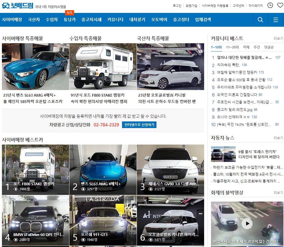Click 더보기 next to 커뮤니티 베스트
The image size is (284, 247).
[x=278, y=38]
